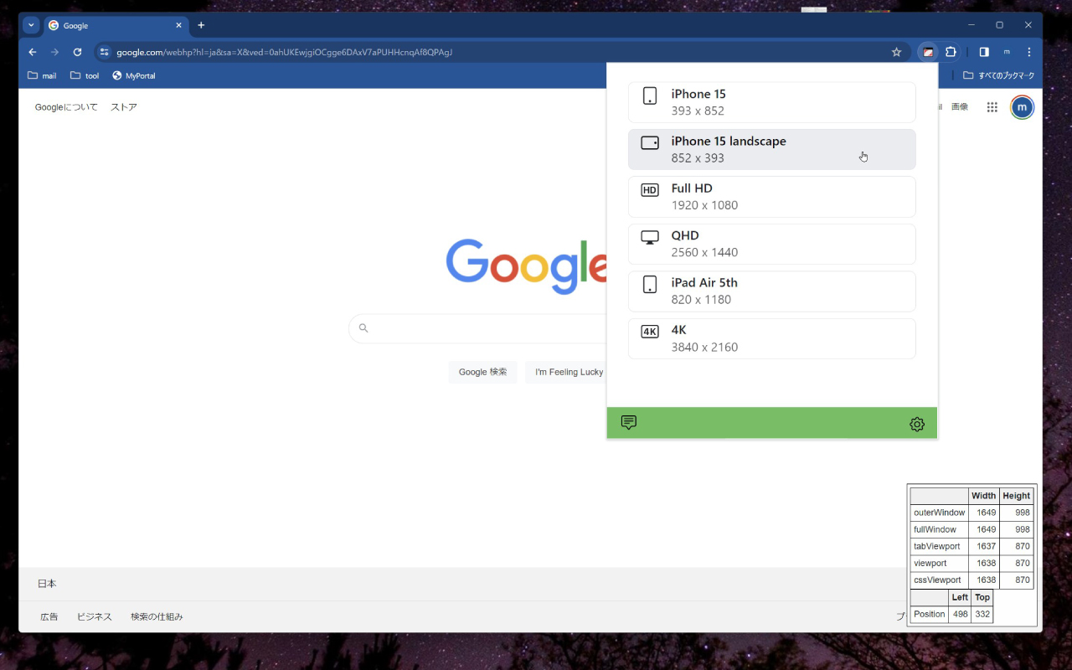This screenshot has width=1072, height=670.
Task: Select the iPad Air 5th preset
Action: pos(771,291)
